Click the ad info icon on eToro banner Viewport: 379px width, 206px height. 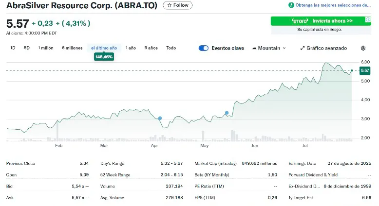point(368,20)
